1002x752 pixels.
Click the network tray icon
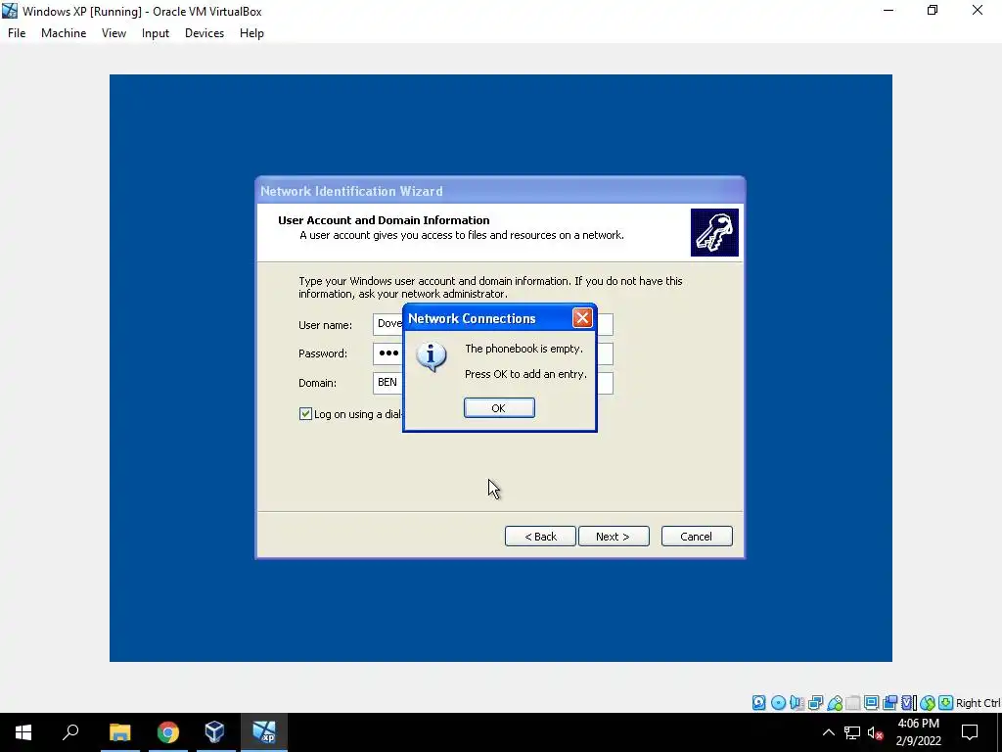coord(852,732)
